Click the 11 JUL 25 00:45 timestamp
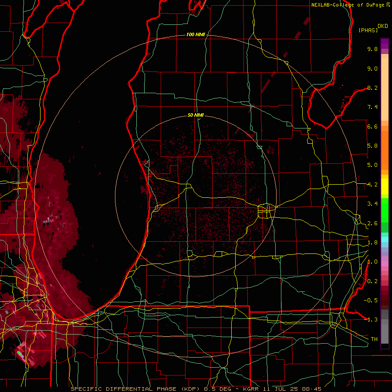 tap(292, 389)
